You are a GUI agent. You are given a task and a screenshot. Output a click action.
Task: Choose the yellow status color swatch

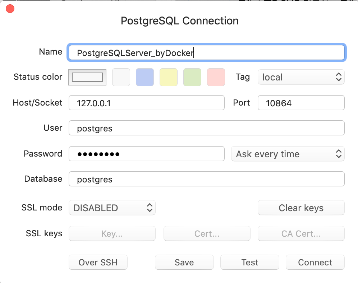[169, 77]
